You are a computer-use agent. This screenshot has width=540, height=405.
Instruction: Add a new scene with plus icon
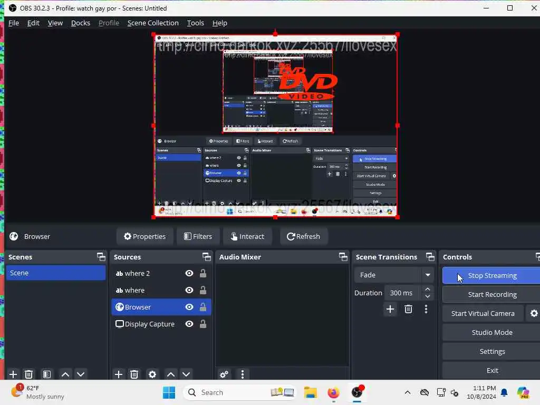point(13,374)
